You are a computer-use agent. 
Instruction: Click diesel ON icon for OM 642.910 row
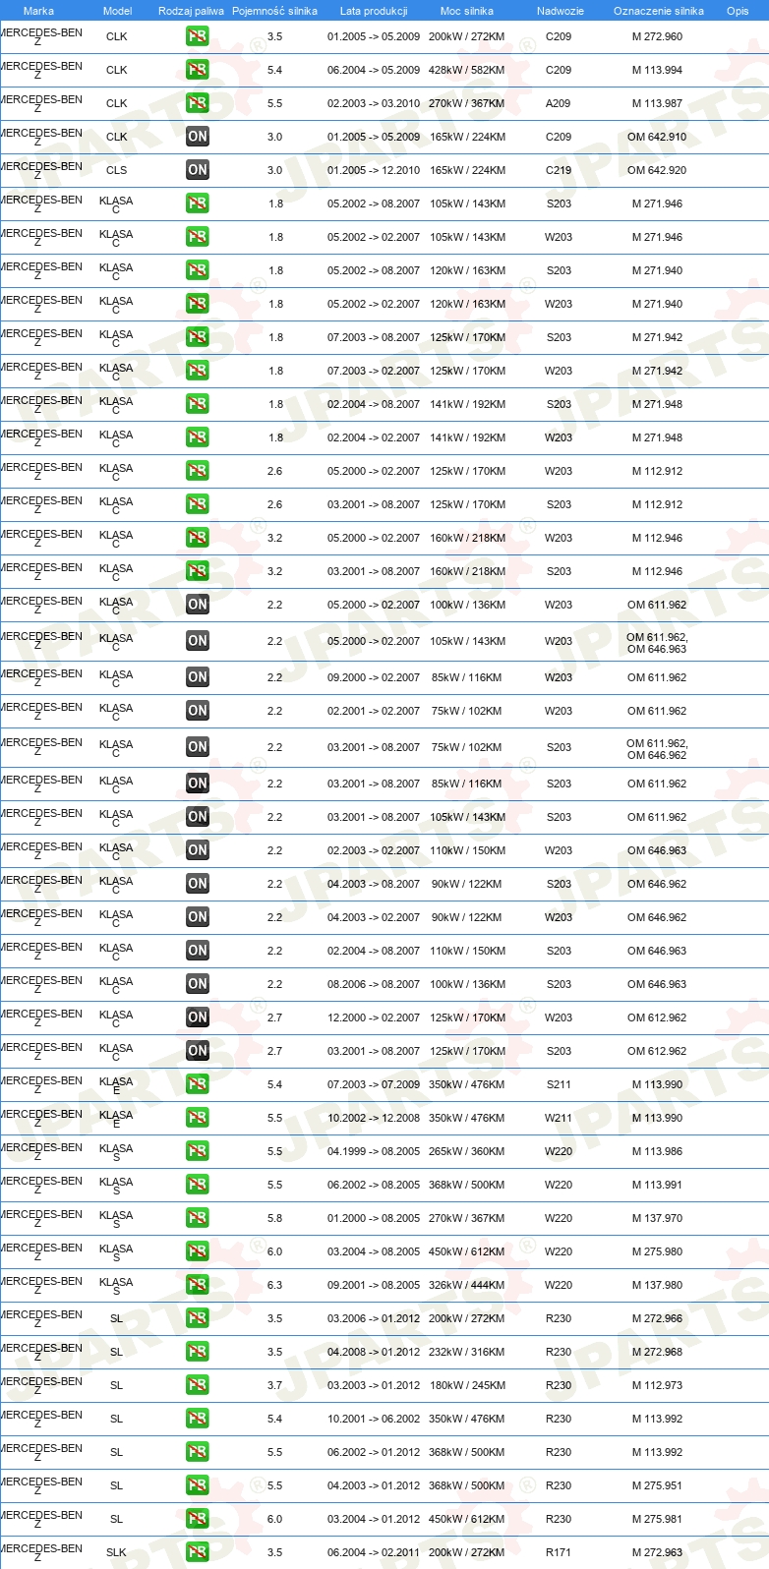tap(198, 137)
